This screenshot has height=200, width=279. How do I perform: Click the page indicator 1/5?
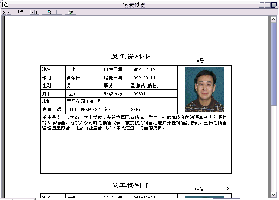tap(20, 12)
